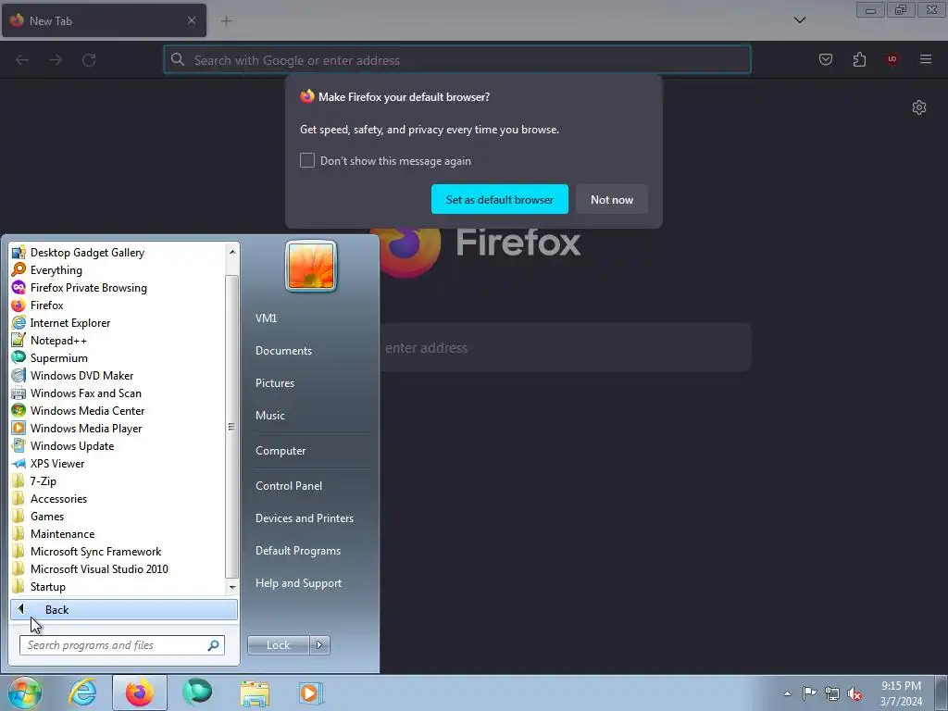The height and width of the screenshot is (711, 948).
Task: Close the New Tab tab
Action: pos(192,20)
